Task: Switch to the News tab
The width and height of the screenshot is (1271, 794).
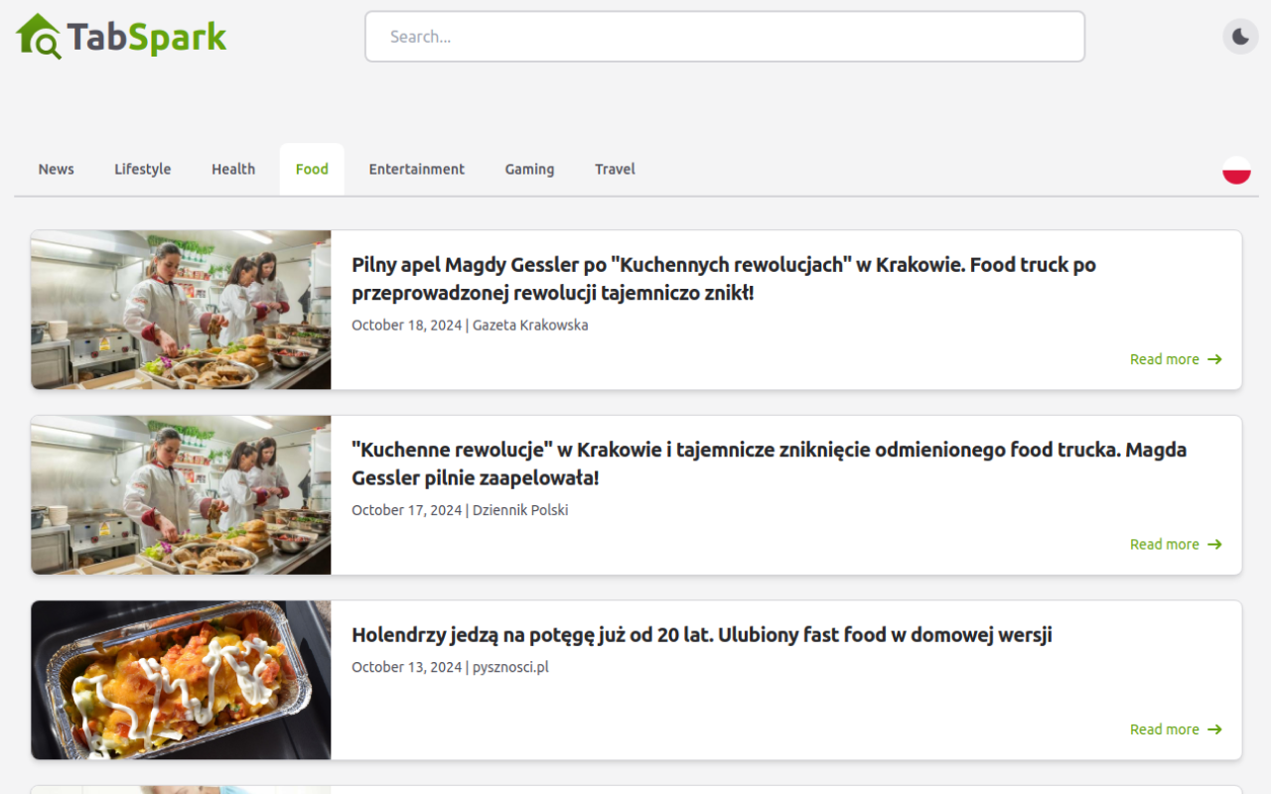Action: pyautogui.click(x=56, y=169)
